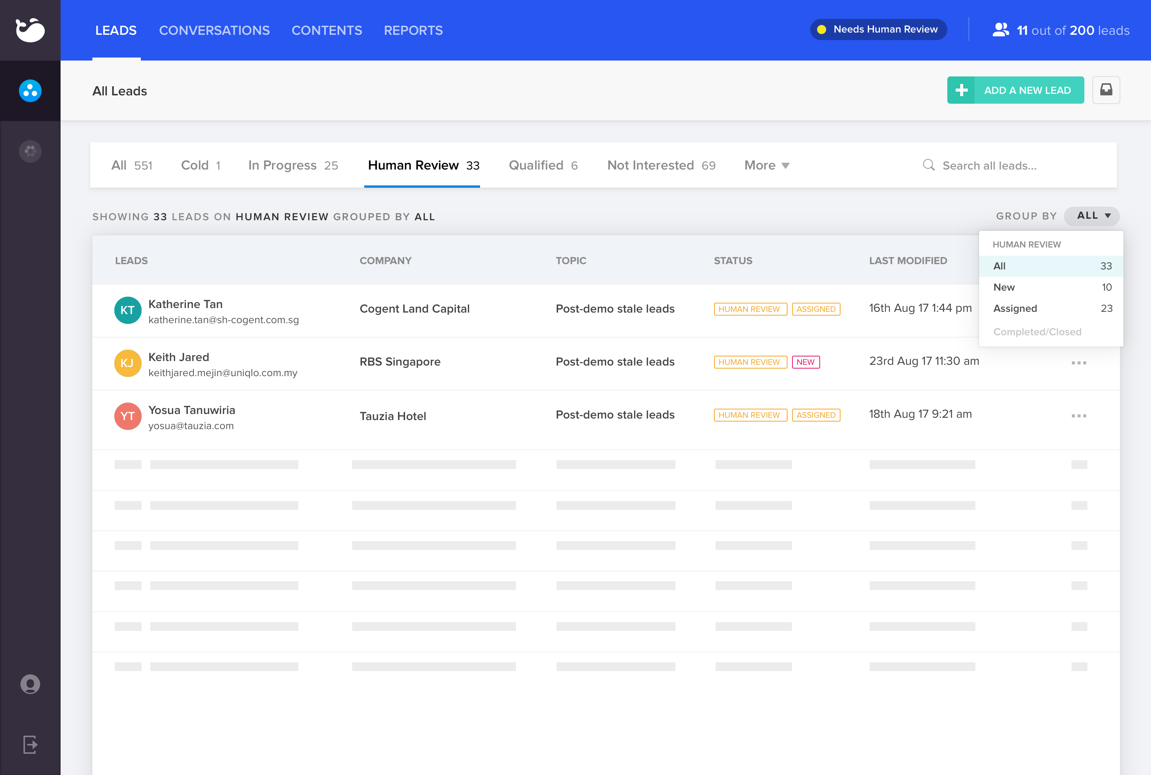
Task: Click the people icon beside lead count
Action: tap(1001, 30)
